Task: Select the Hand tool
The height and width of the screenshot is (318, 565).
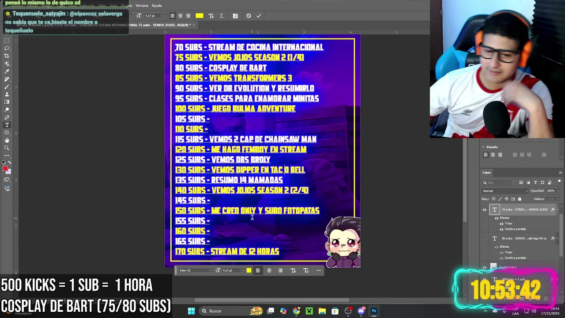Action: [7, 140]
